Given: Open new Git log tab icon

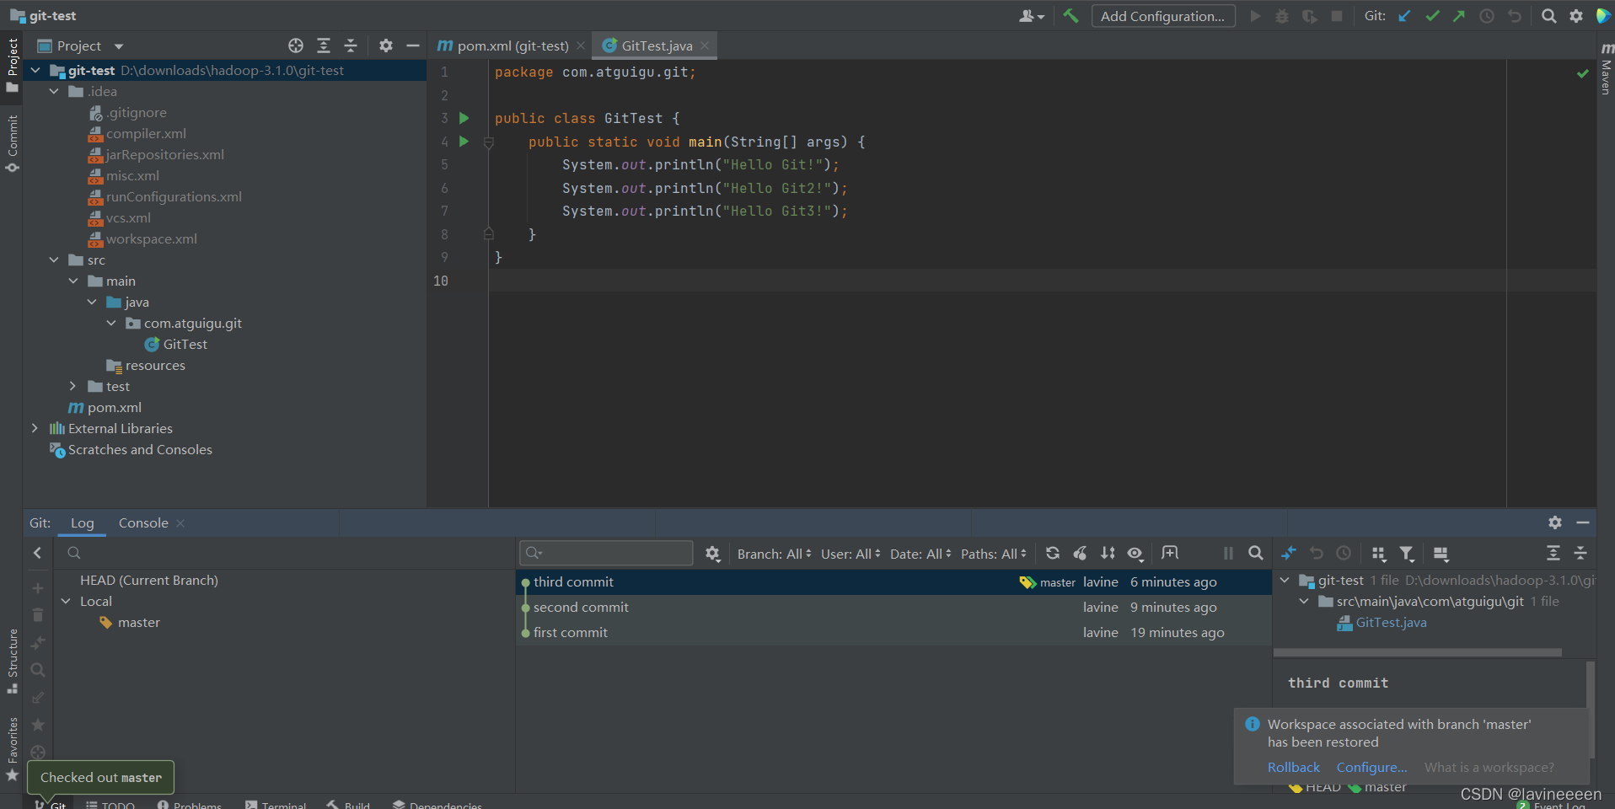Looking at the screenshot, I should tap(1170, 553).
